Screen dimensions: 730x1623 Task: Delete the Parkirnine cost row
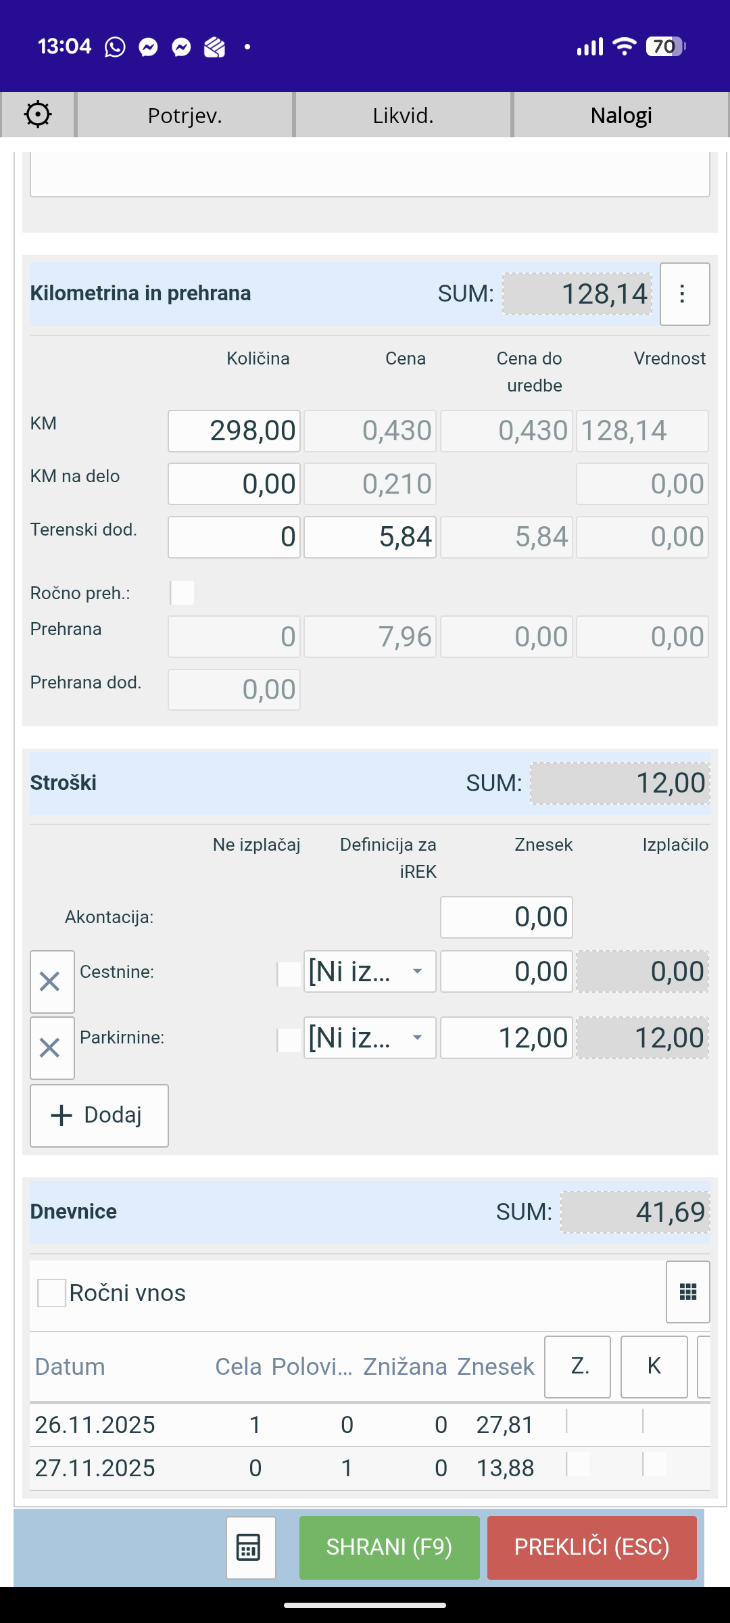(51, 1048)
